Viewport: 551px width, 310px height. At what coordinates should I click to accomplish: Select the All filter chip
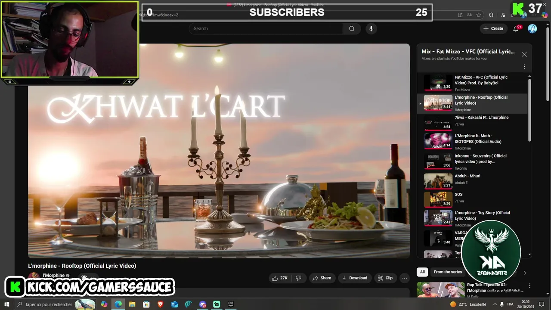[x=422, y=272]
